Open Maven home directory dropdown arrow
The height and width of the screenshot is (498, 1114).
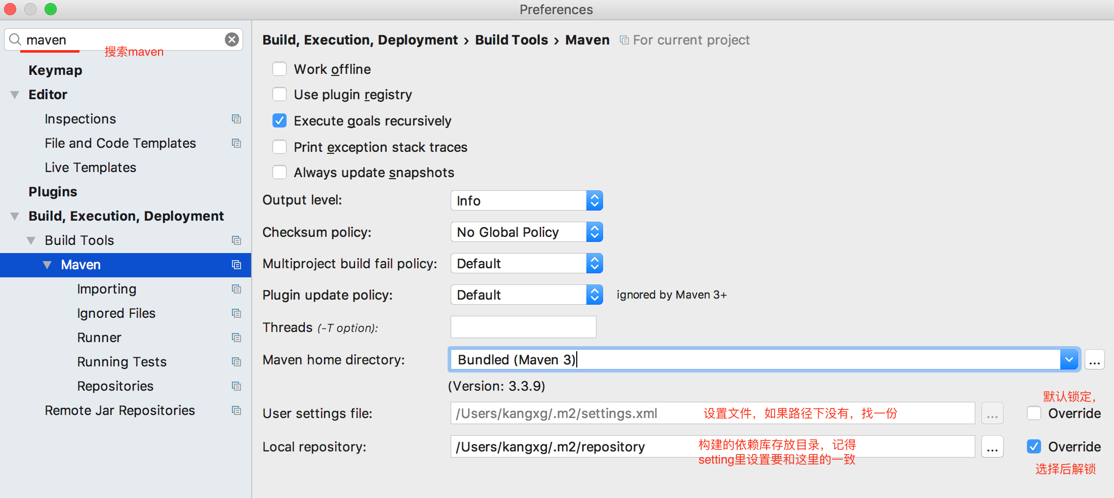click(x=1069, y=359)
